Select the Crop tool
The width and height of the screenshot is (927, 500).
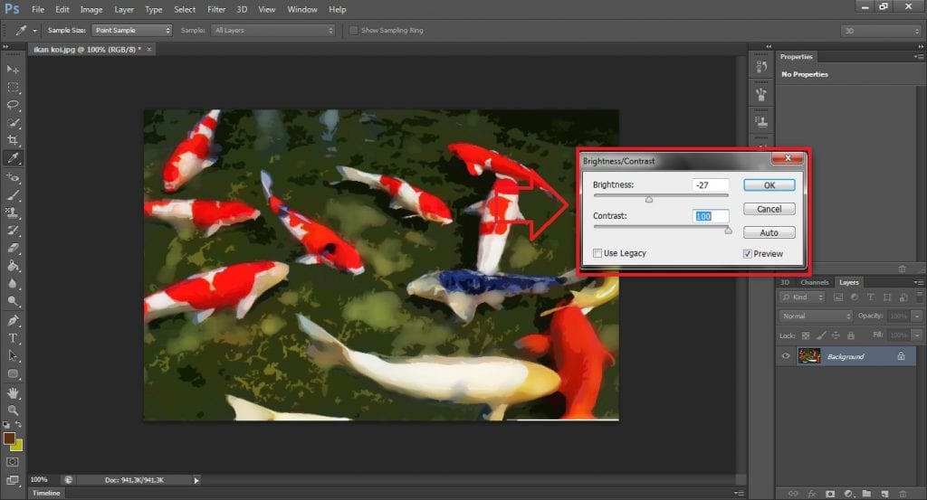(13, 140)
